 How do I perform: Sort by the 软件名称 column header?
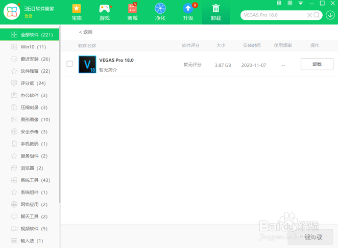click(87, 46)
